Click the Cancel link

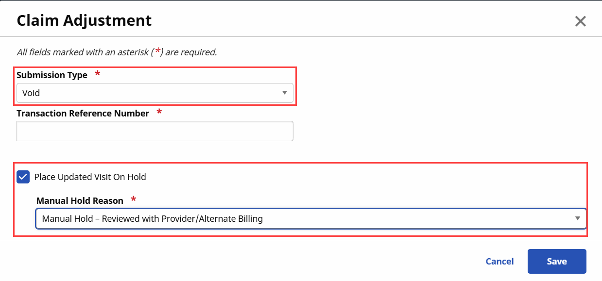pyautogui.click(x=499, y=261)
